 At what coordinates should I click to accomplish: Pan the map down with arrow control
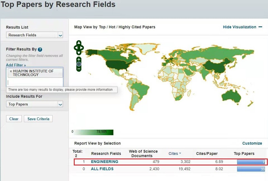(x=79, y=52)
